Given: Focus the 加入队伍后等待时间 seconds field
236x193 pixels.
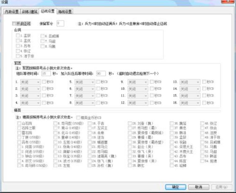Looking at the screenshot, I should tap(101, 74).
